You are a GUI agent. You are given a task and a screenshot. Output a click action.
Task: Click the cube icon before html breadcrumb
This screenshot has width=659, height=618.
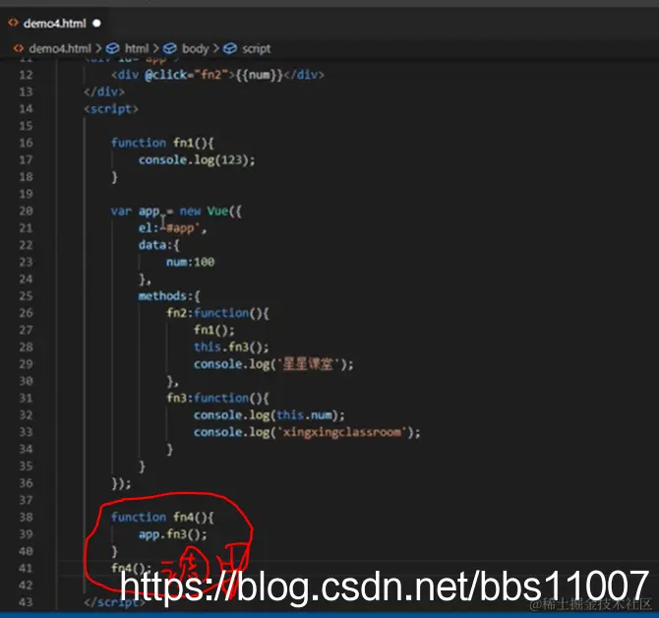tap(113, 49)
